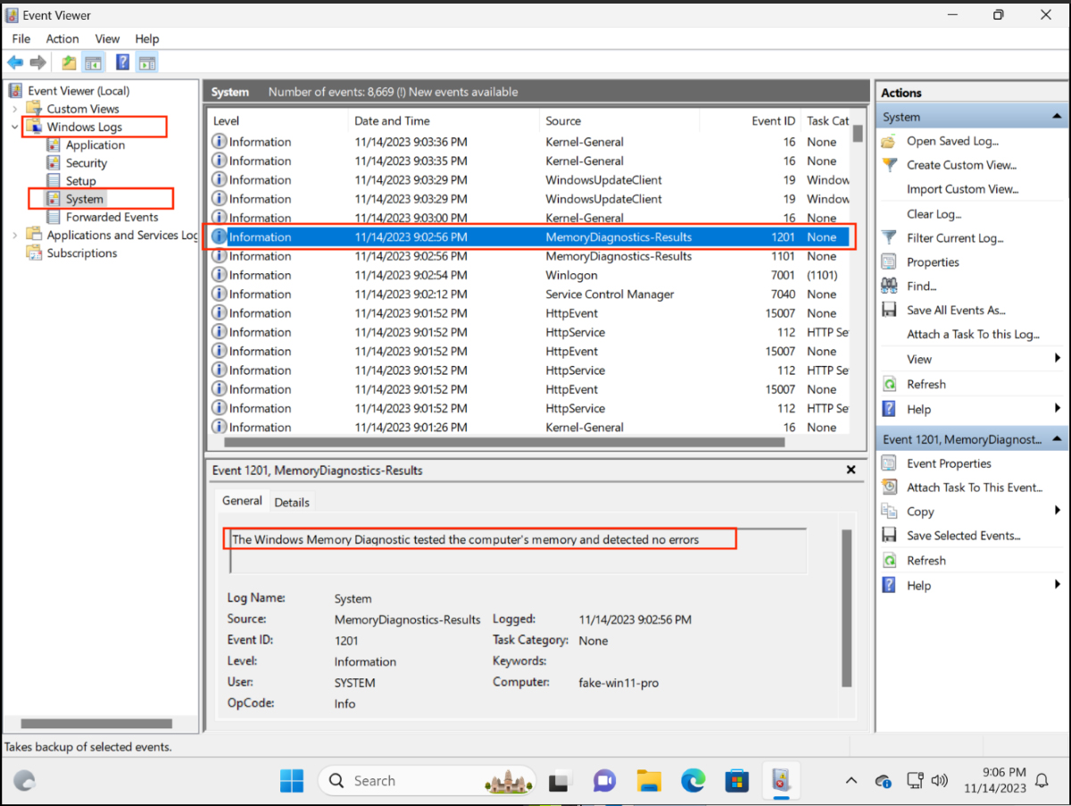Expand Applications and Services Logs
The image size is (1071, 806).
pyautogui.click(x=14, y=234)
